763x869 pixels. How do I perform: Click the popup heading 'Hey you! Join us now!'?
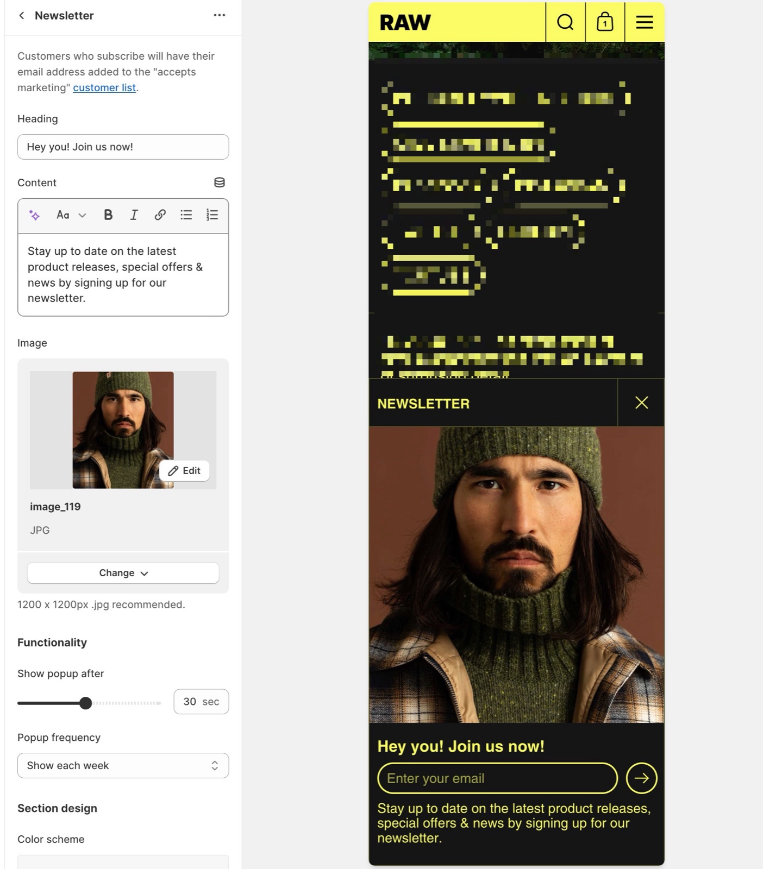tap(461, 746)
